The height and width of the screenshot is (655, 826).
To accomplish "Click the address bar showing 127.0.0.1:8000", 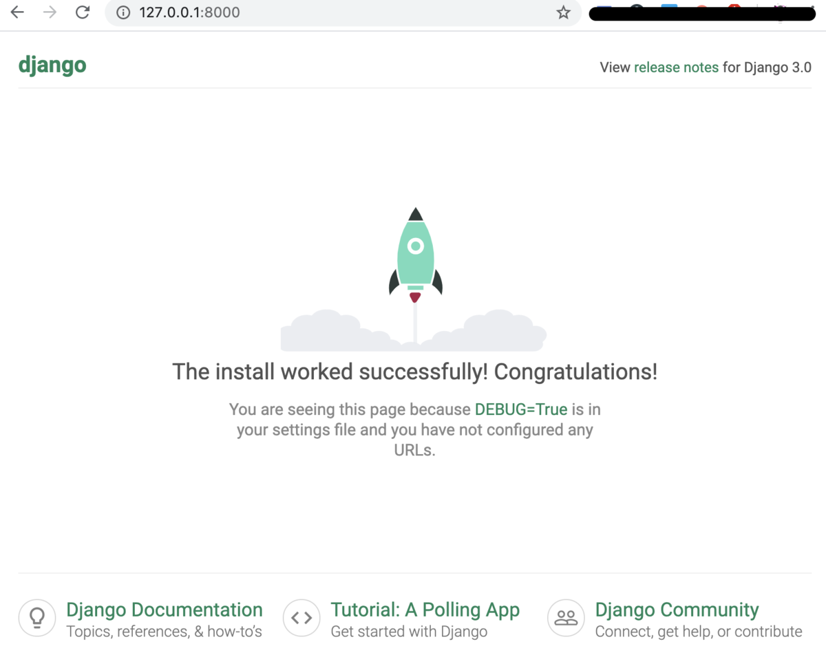I will click(x=343, y=12).
